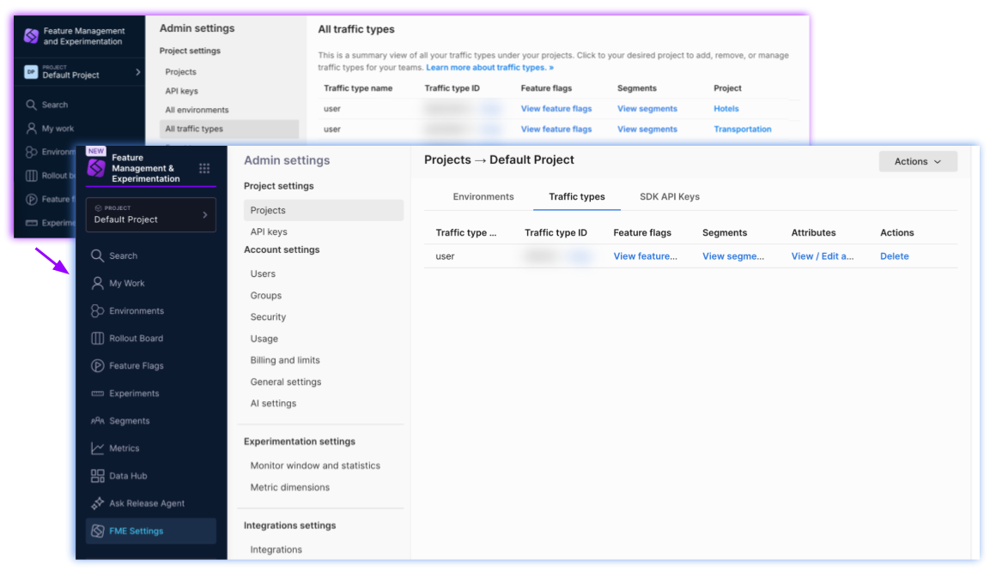996x577 pixels.
Task: Click the Rollout Board icon
Action: (98, 339)
